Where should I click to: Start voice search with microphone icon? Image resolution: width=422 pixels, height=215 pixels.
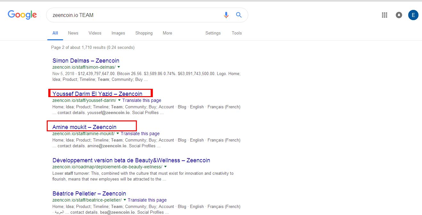click(226, 15)
